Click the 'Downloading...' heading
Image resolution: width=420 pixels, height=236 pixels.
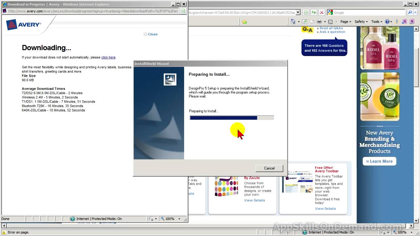46,48
